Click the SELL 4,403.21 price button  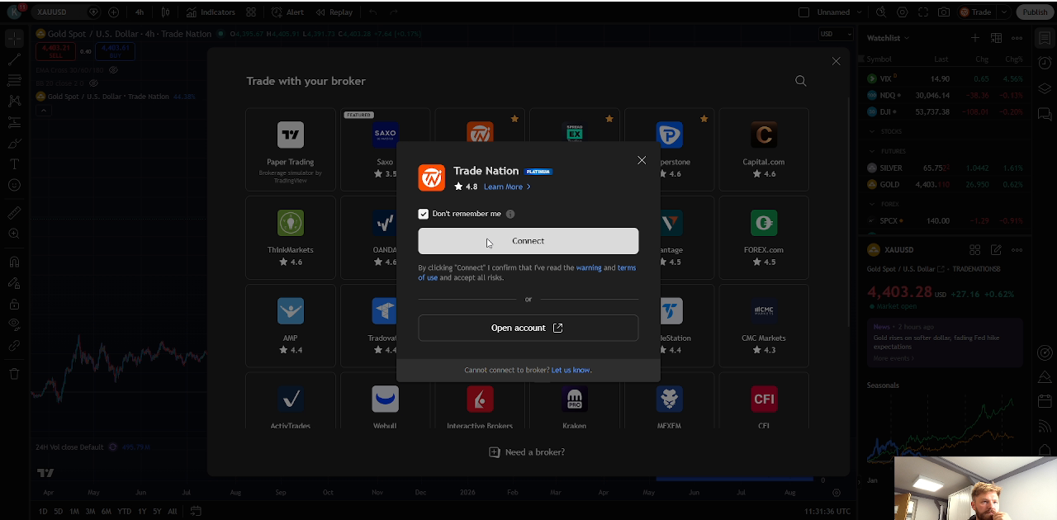click(x=55, y=51)
